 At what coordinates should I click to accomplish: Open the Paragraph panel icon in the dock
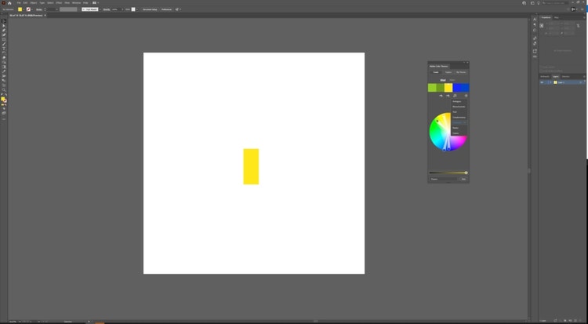coord(535,25)
